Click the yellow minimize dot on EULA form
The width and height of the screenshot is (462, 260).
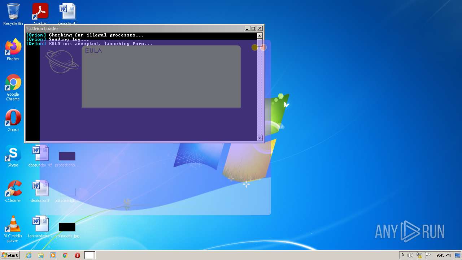pos(255,47)
